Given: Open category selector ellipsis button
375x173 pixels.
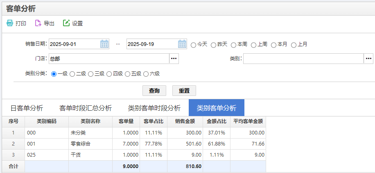Looking at the screenshot, I should pyautogui.click(x=368, y=59).
